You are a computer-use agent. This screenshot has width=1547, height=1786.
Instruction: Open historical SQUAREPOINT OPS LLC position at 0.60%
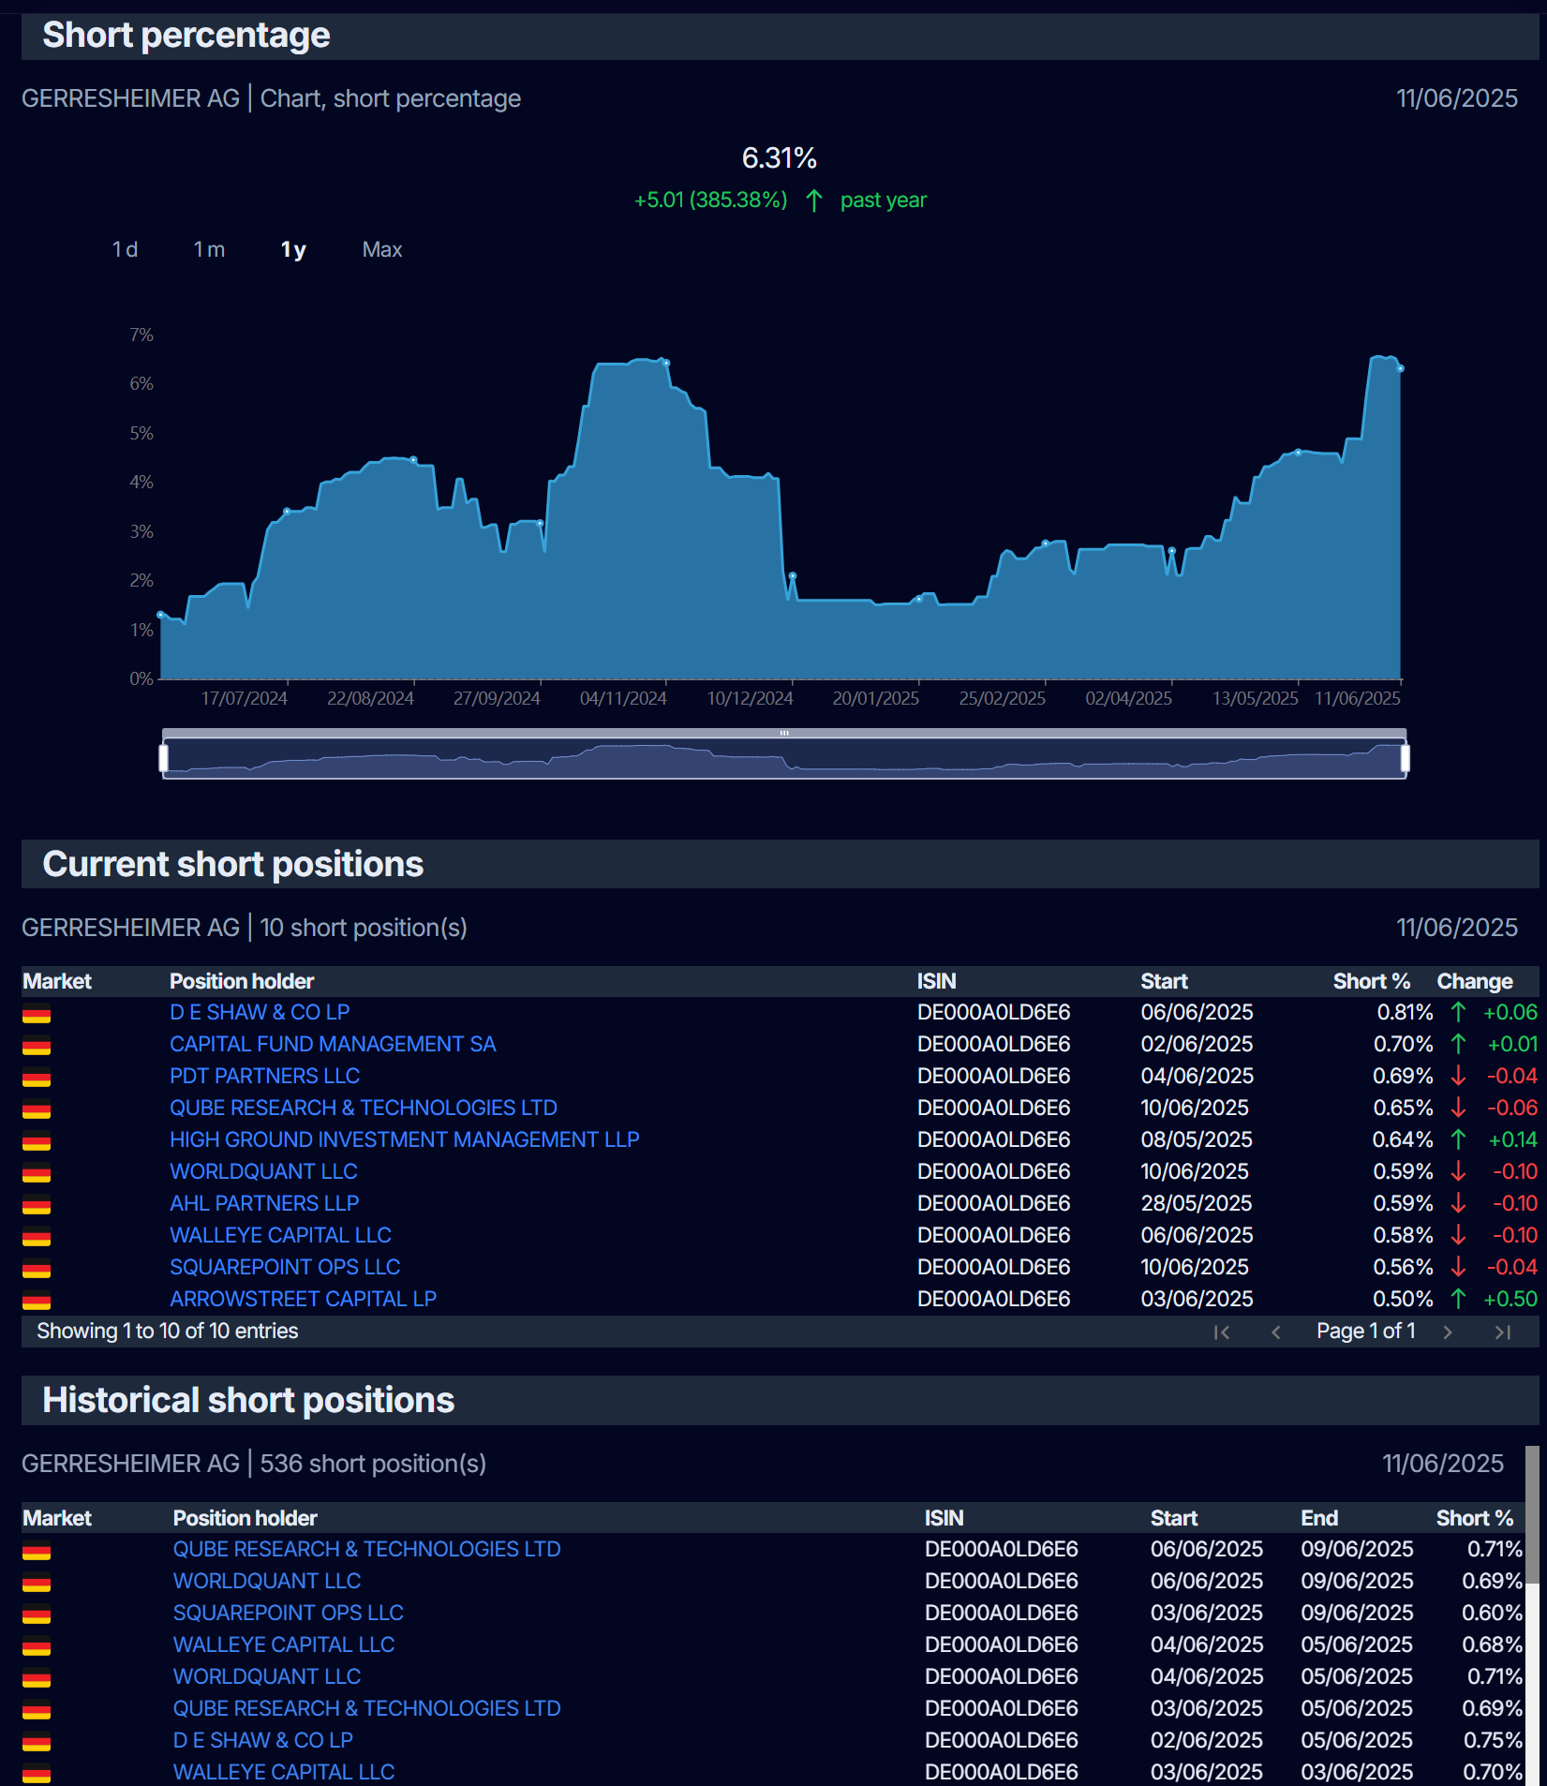coord(289,1613)
